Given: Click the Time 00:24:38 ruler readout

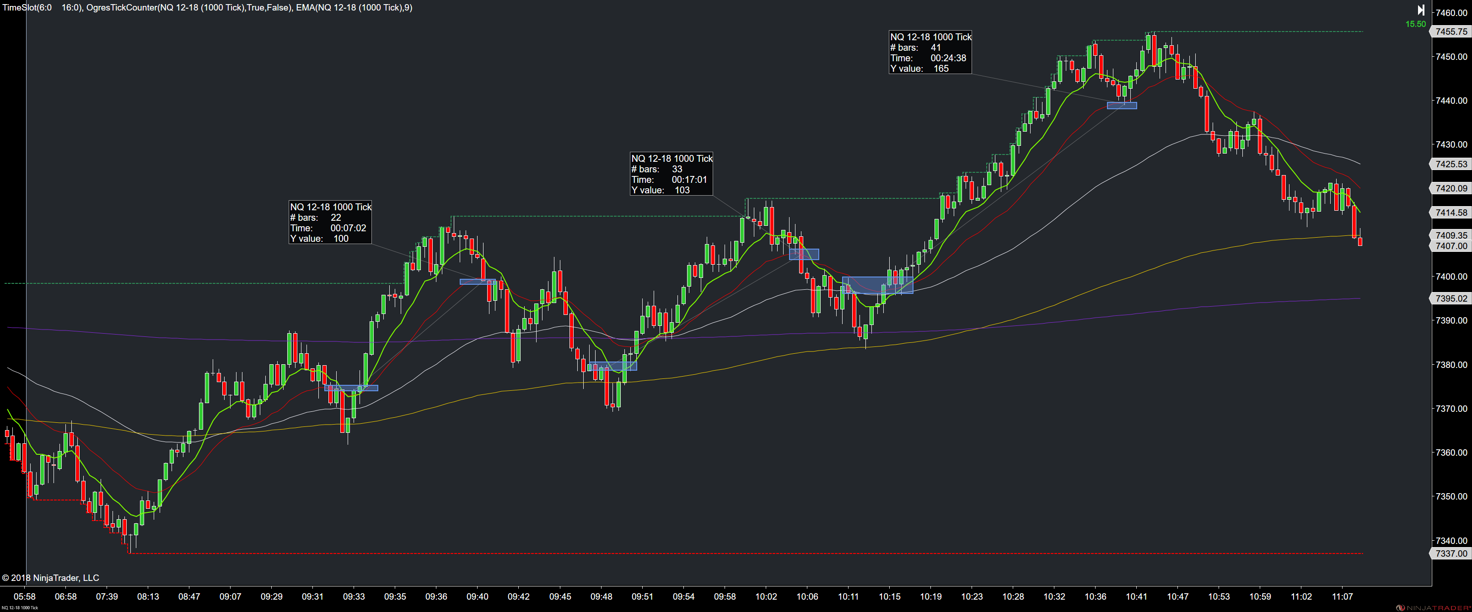Looking at the screenshot, I should (x=928, y=58).
